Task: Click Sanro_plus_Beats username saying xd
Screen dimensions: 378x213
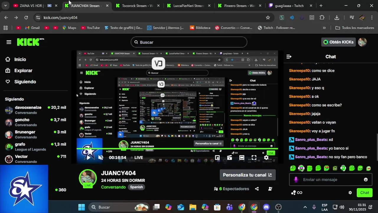Action: coord(311,140)
